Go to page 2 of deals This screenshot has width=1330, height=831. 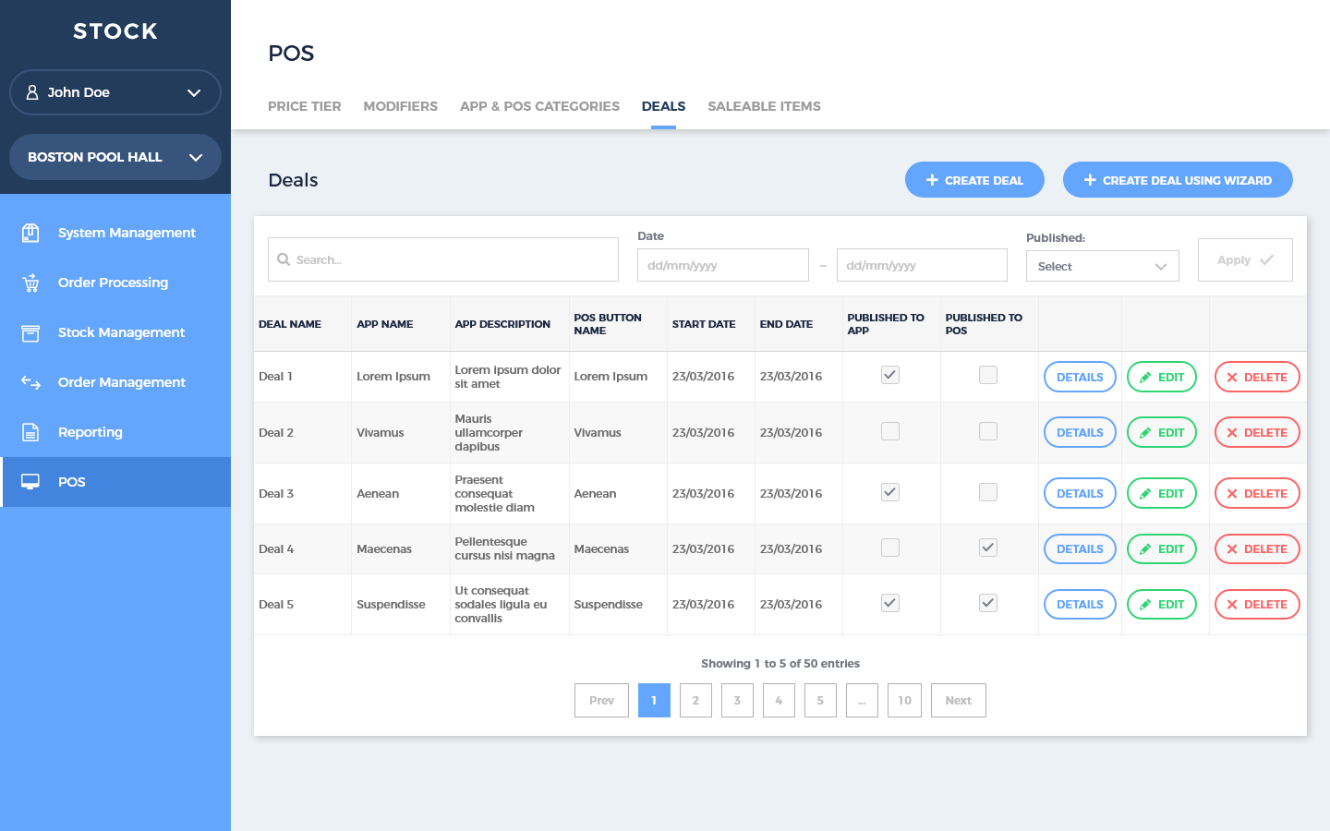[x=695, y=700]
